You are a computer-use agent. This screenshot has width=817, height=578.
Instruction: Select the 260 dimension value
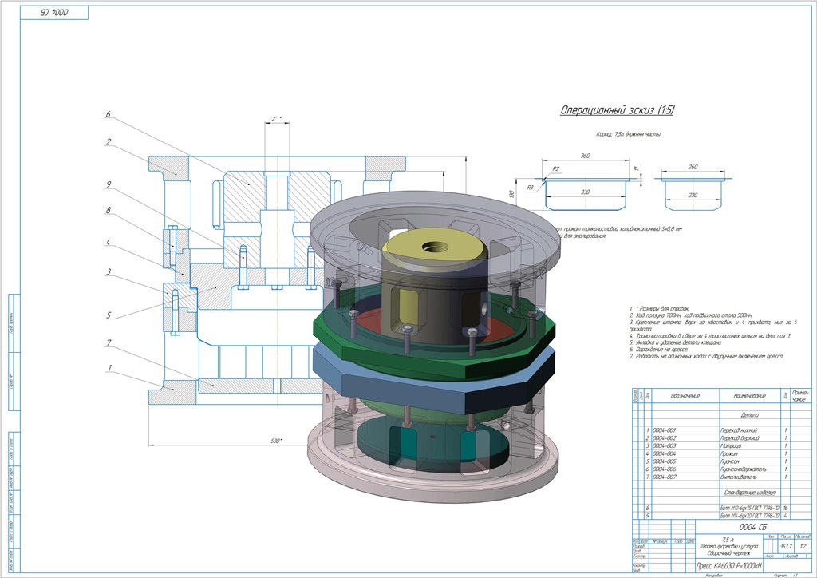pyautogui.click(x=692, y=167)
